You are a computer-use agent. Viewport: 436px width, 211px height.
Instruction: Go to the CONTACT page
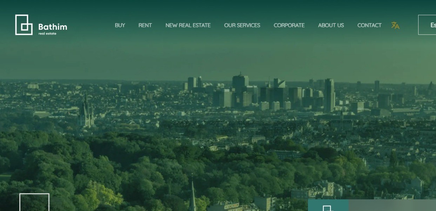(369, 25)
